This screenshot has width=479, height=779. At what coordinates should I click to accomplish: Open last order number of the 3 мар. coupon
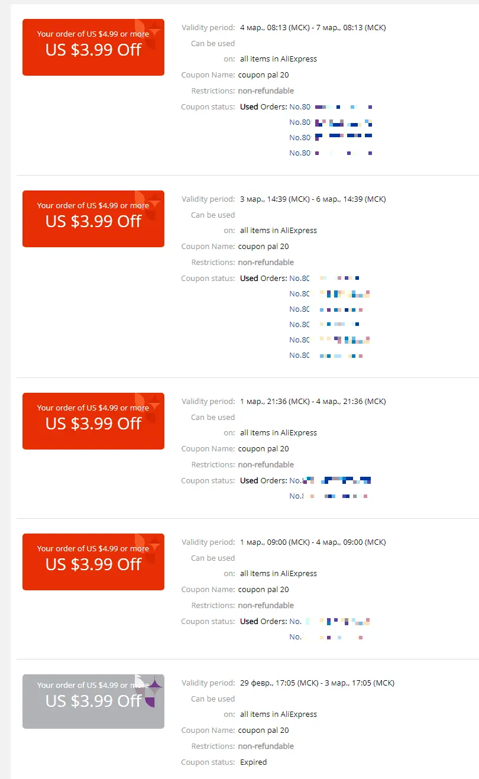[x=326, y=355]
